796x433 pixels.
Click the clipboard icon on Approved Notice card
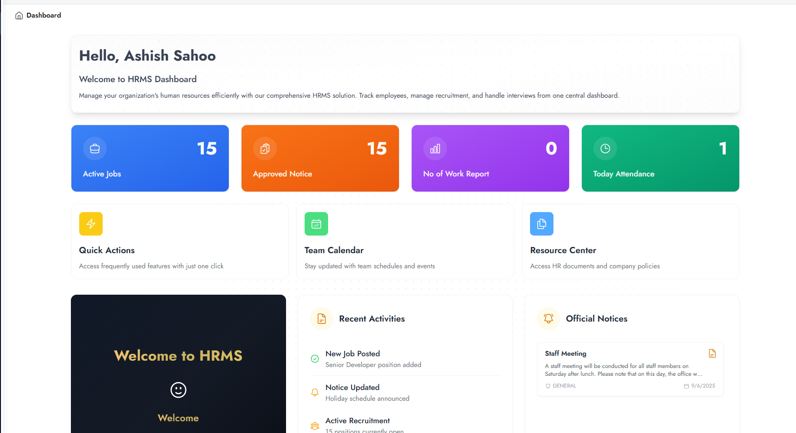pos(265,149)
